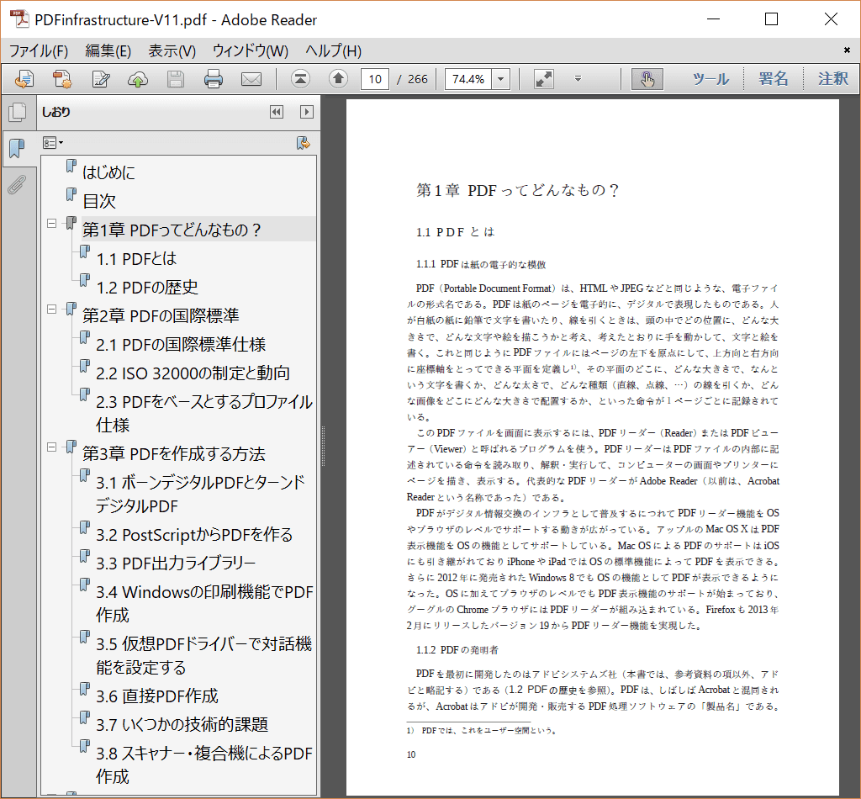Open the bookmark options dropdown menu

[53, 143]
